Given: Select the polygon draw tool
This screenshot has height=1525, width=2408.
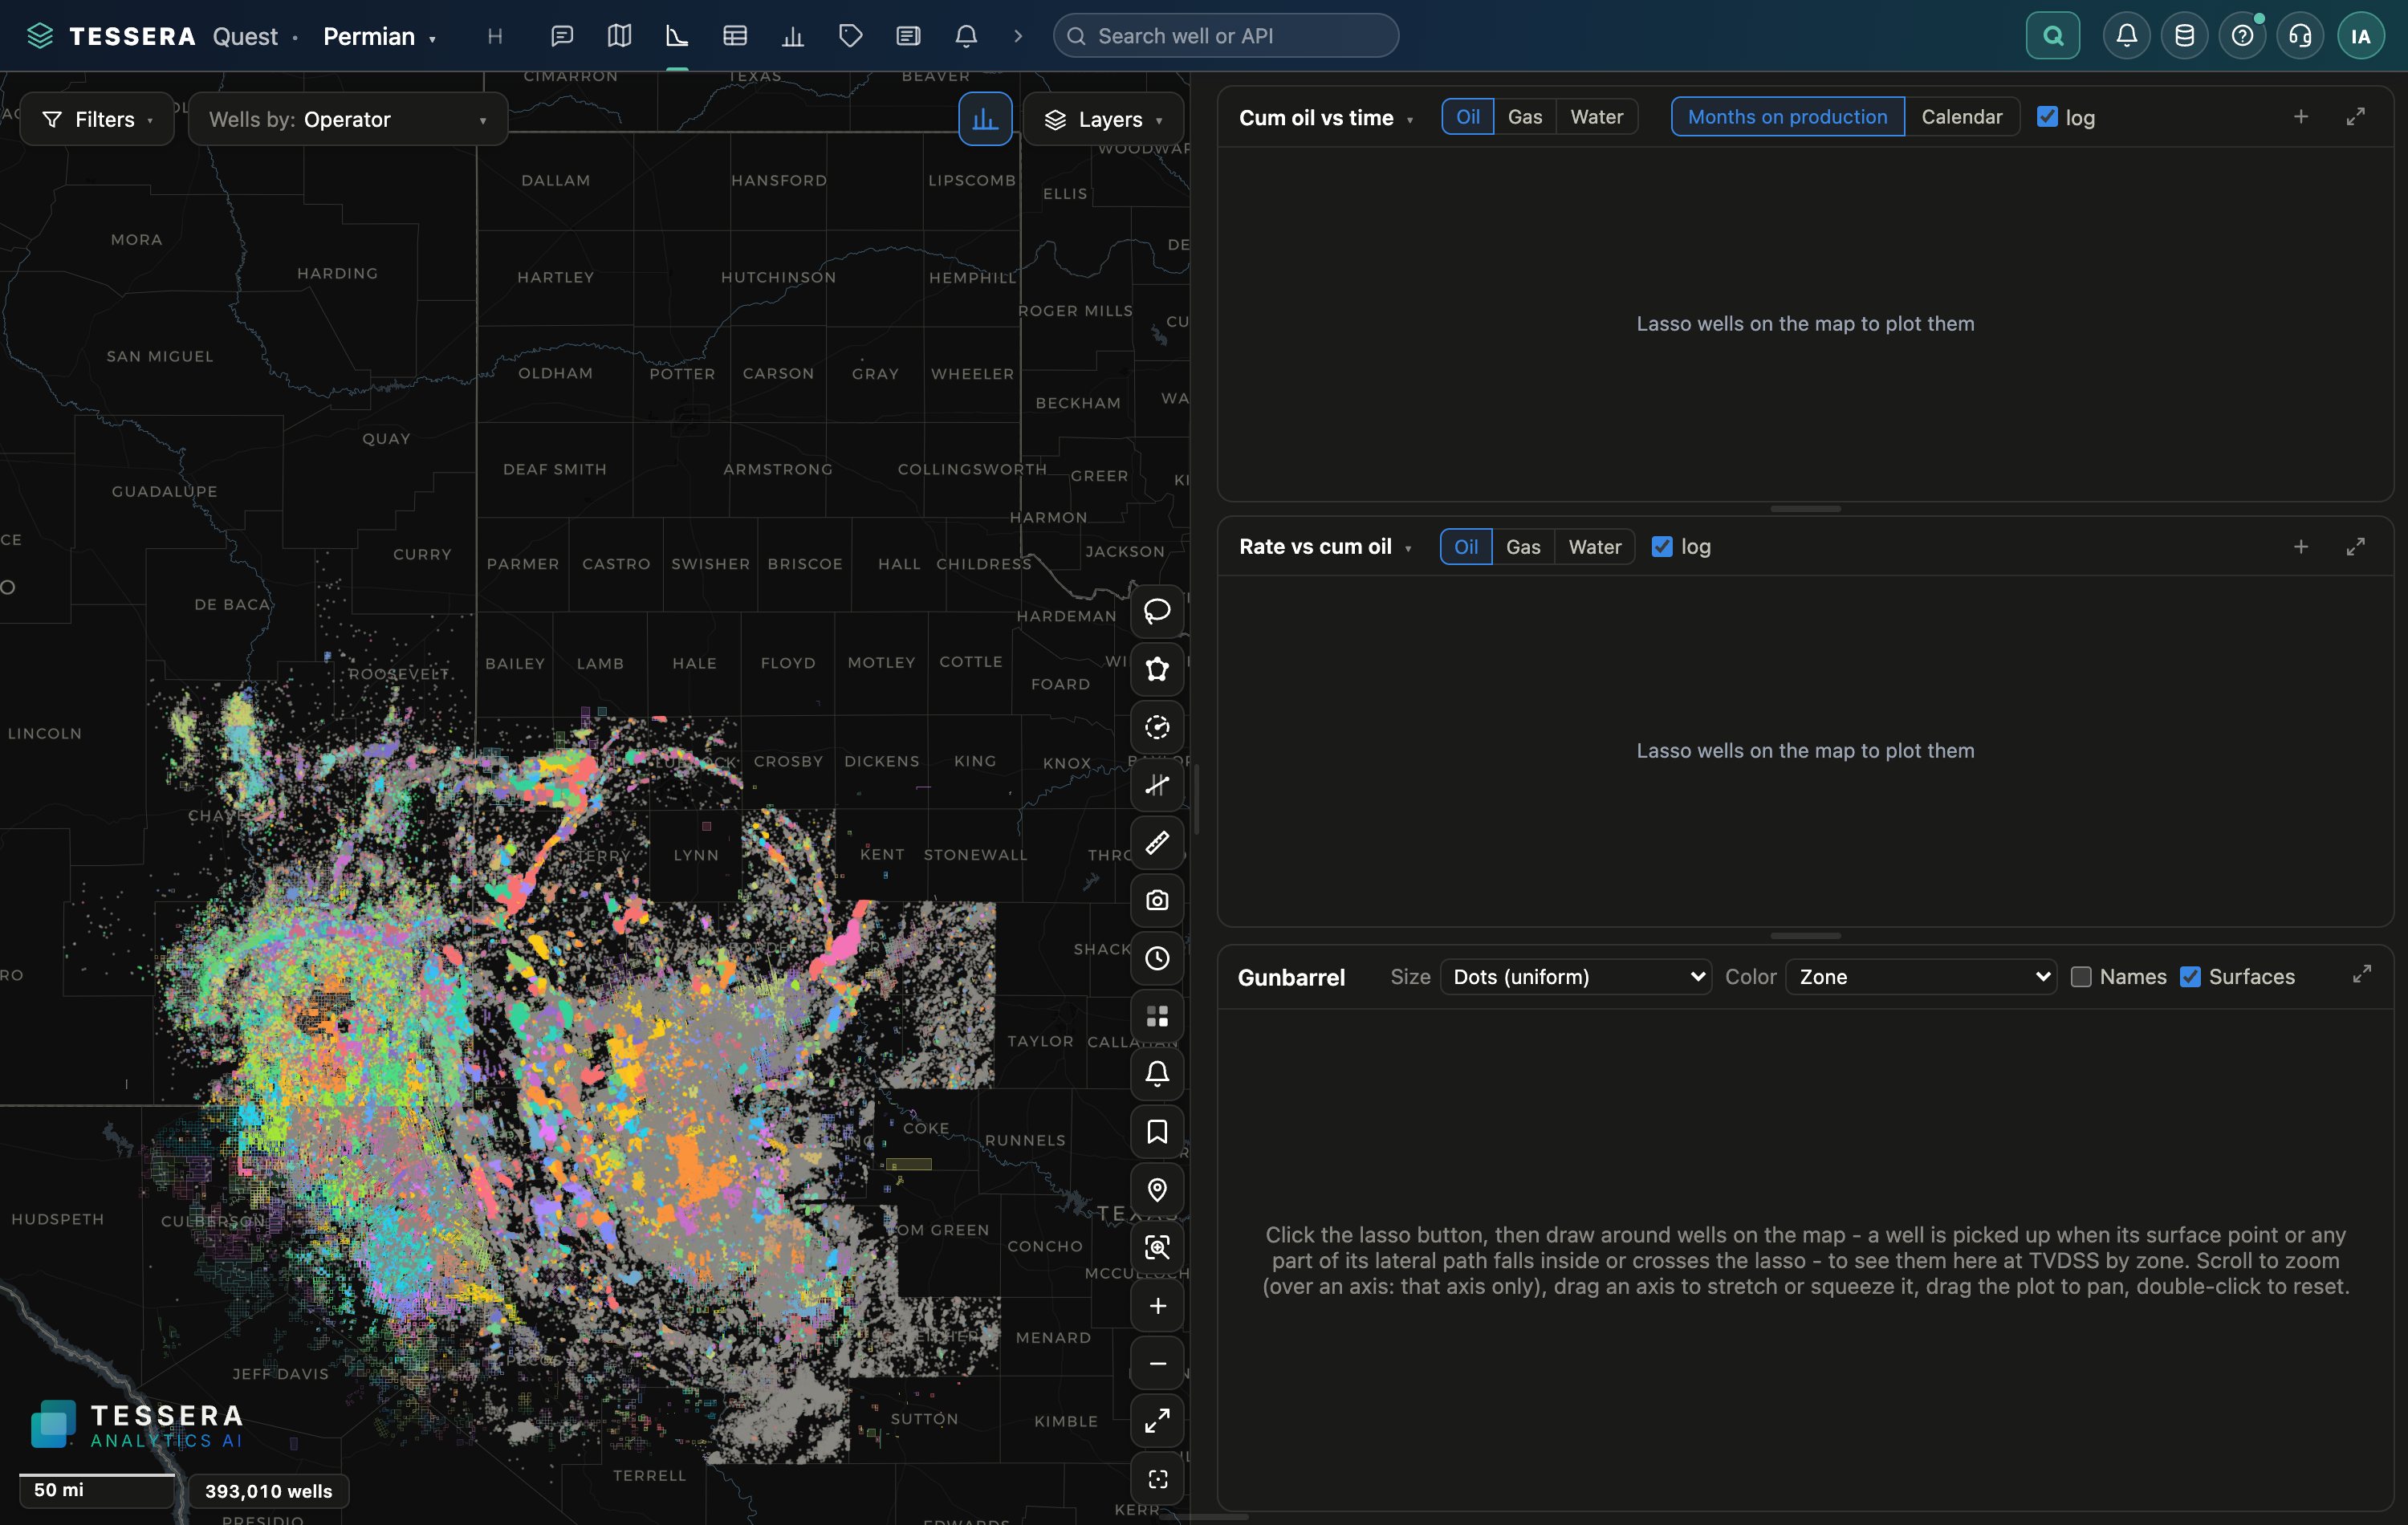Looking at the screenshot, I should click(1157, 669).
